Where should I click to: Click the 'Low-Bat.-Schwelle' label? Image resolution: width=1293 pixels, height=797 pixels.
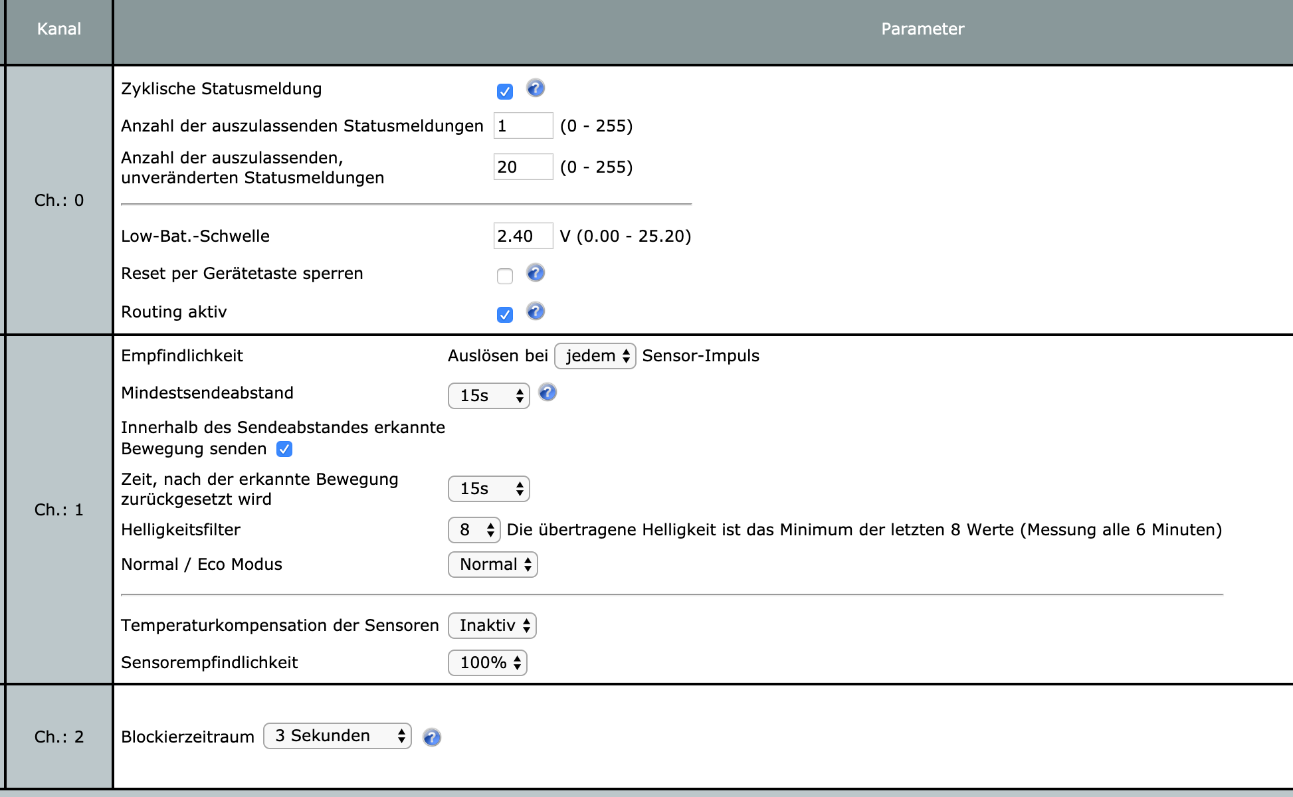pyautogui.click(x=195, y=236)
